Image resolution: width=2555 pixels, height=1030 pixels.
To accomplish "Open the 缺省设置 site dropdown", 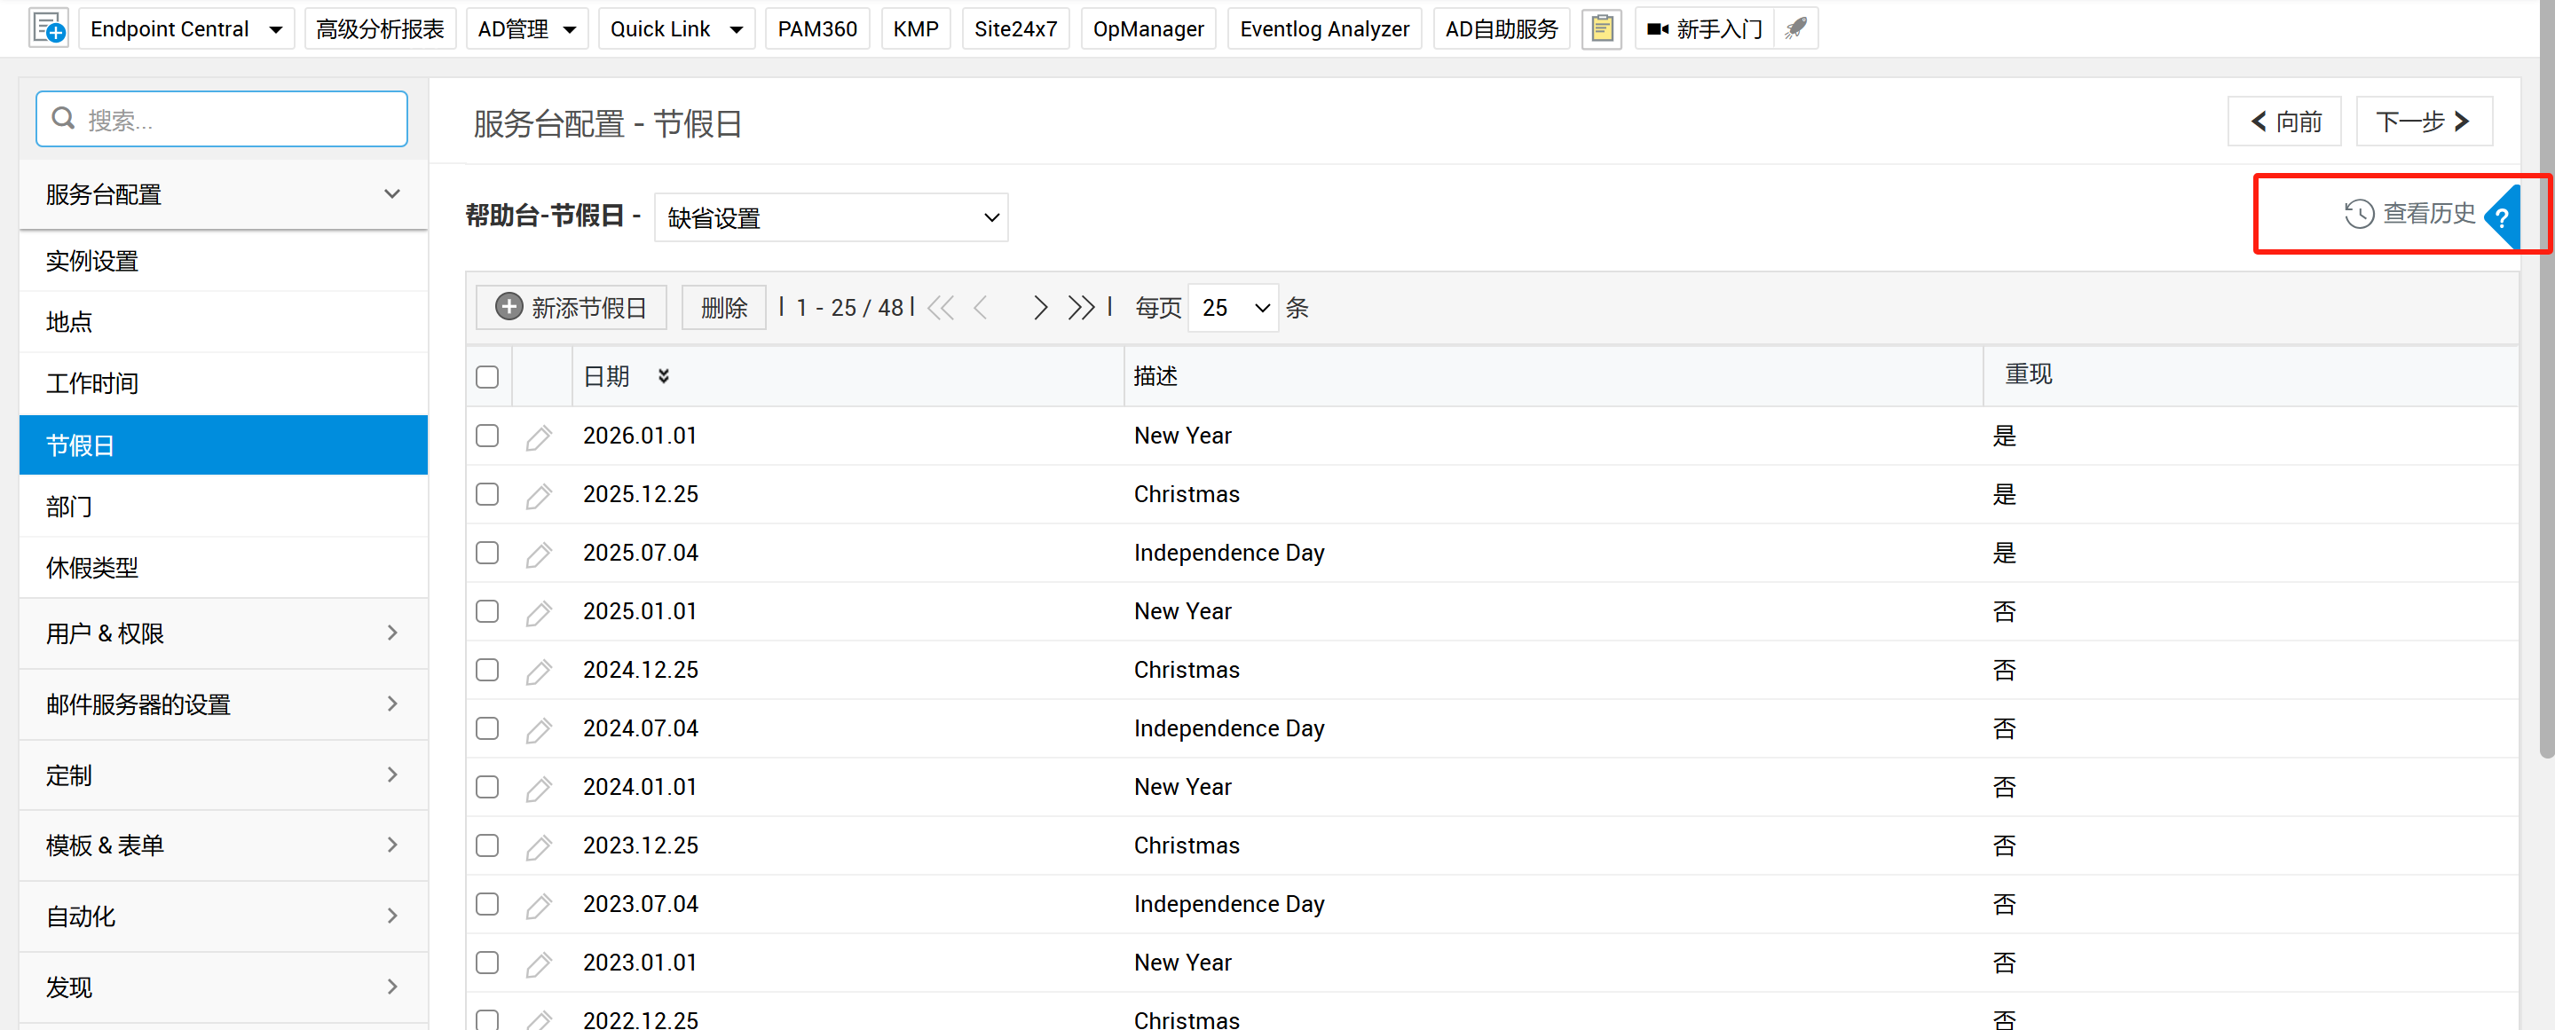I will [832, 217].
